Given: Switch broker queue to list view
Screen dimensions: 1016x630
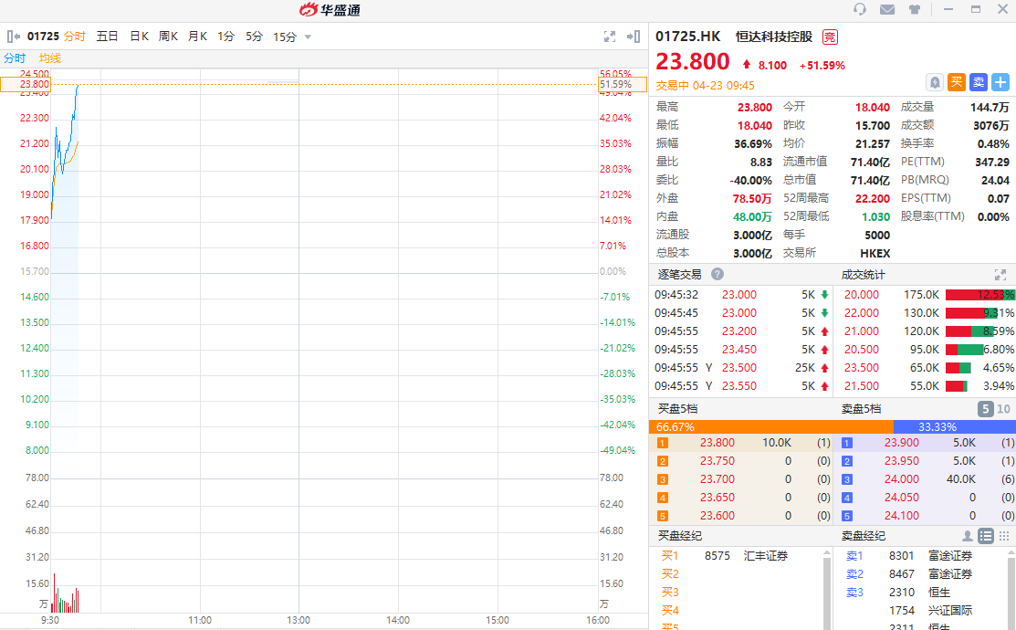Looking at the screenshot, I should [x=986, y=536].
